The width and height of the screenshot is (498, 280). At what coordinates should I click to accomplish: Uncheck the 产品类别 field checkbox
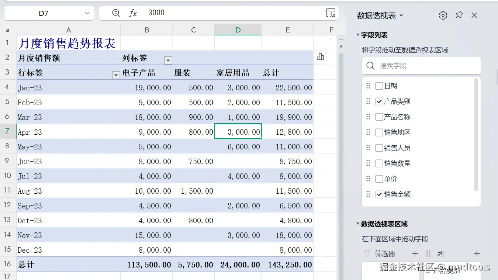[379, 101]
